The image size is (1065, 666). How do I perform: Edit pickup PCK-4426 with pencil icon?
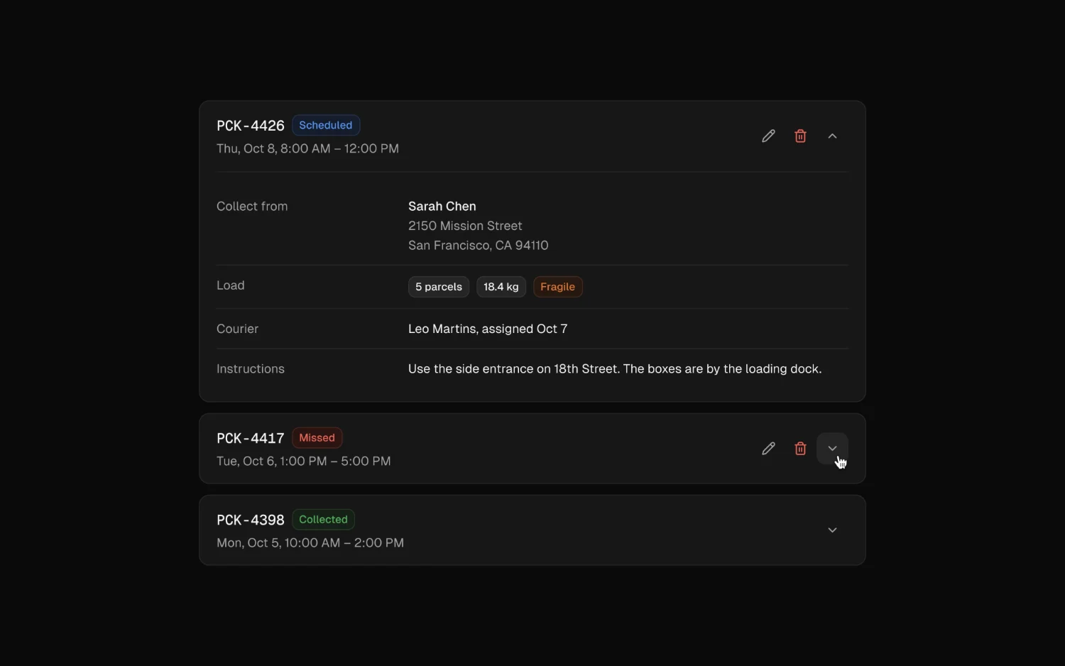768,136
